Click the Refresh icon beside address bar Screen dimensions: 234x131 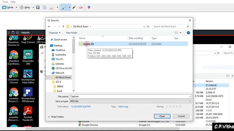pos(148,27)
